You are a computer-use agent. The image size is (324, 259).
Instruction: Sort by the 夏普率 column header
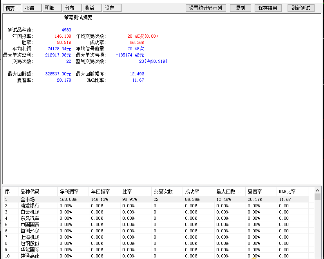261,192
